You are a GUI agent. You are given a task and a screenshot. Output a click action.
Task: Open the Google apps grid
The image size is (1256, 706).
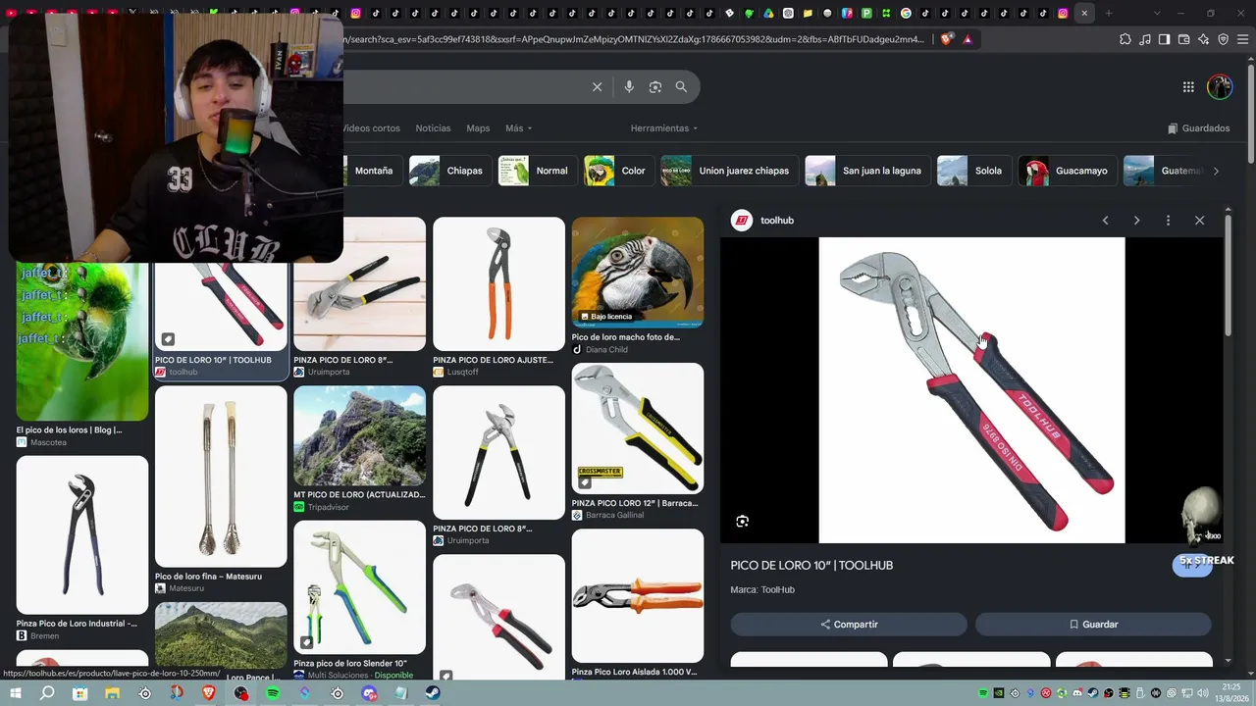[1188, 87]
